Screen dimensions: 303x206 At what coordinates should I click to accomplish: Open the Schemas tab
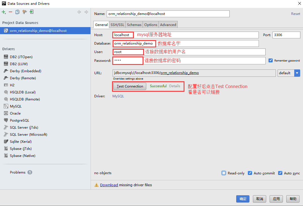click(x=134, y=25)
